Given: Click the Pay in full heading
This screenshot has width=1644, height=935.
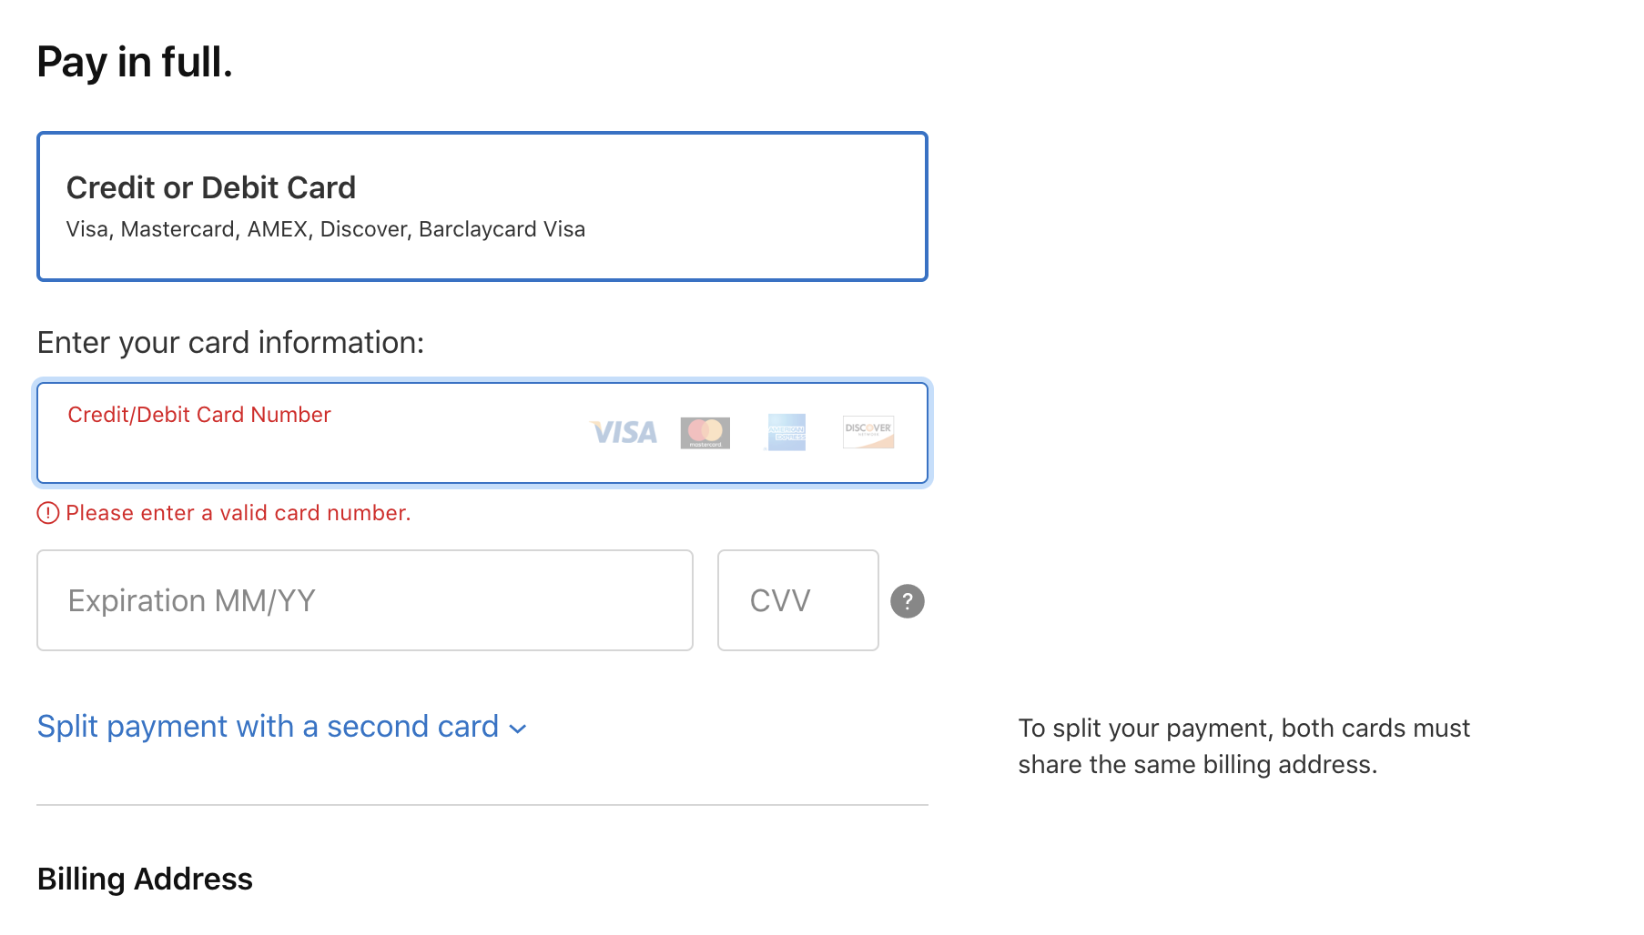Looking at the screenshot, I should coord(135,63).
